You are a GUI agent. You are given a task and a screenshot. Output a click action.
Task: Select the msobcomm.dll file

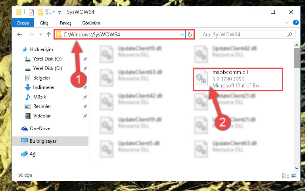coord(238,79)
